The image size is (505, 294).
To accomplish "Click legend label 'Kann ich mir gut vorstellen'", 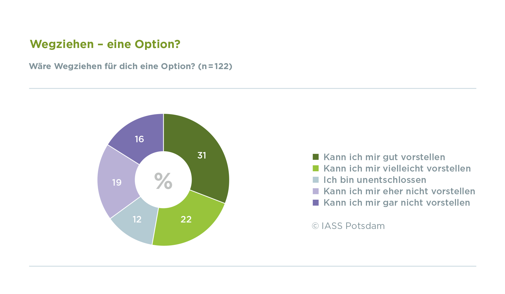I will point(384,157).
